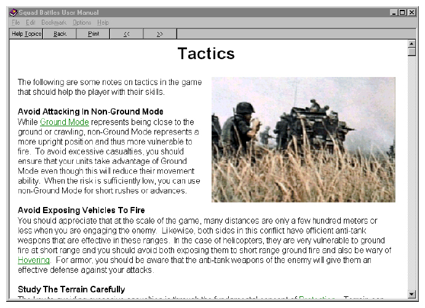
Task: Maximize the Squad Battles User Manual window
Action: 402,12
